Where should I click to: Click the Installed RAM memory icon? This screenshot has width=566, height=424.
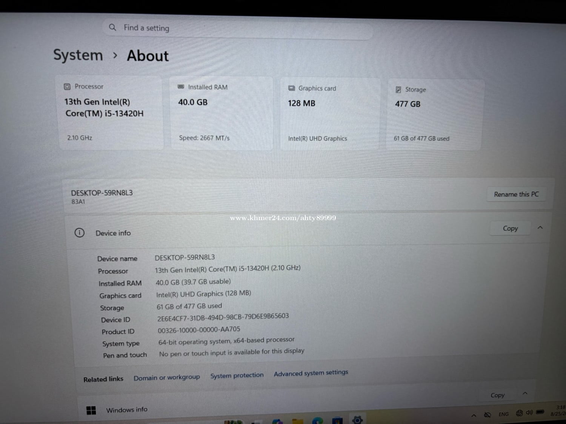[181, 87]
